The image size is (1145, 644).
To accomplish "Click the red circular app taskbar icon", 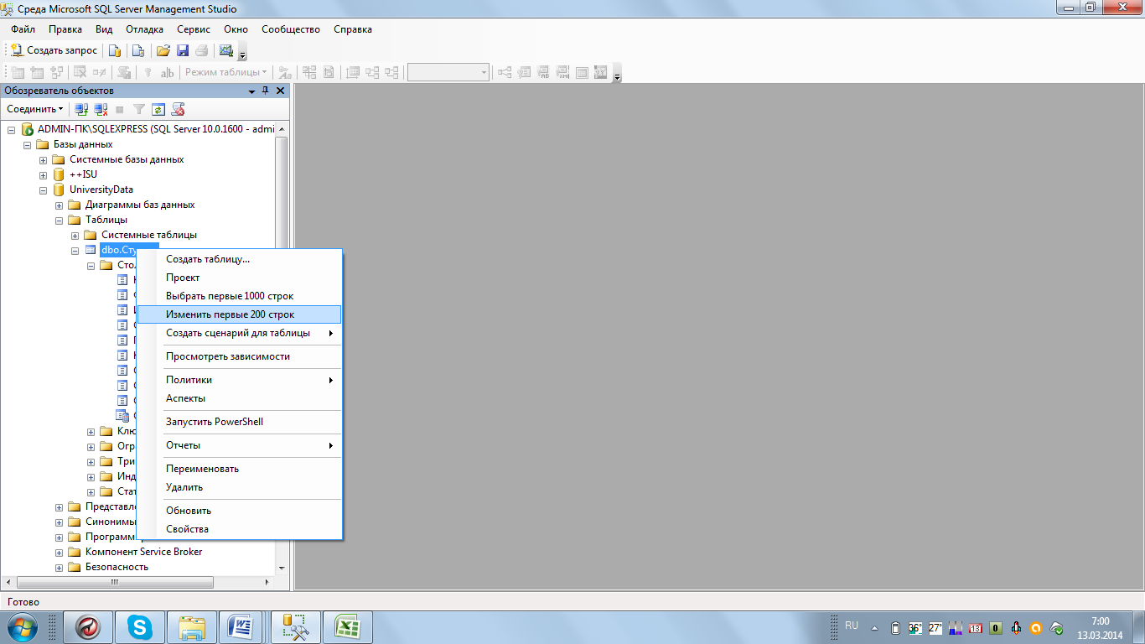I will pyautogui.click(x=88, y=627).
